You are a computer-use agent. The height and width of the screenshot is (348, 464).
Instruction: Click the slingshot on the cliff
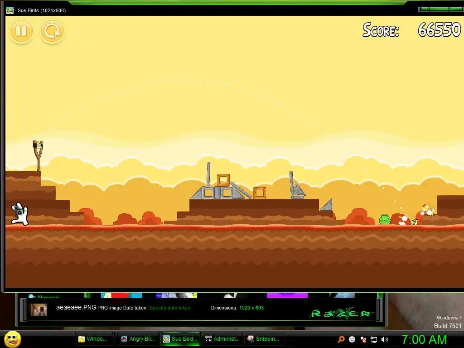[x=38, y=156]
